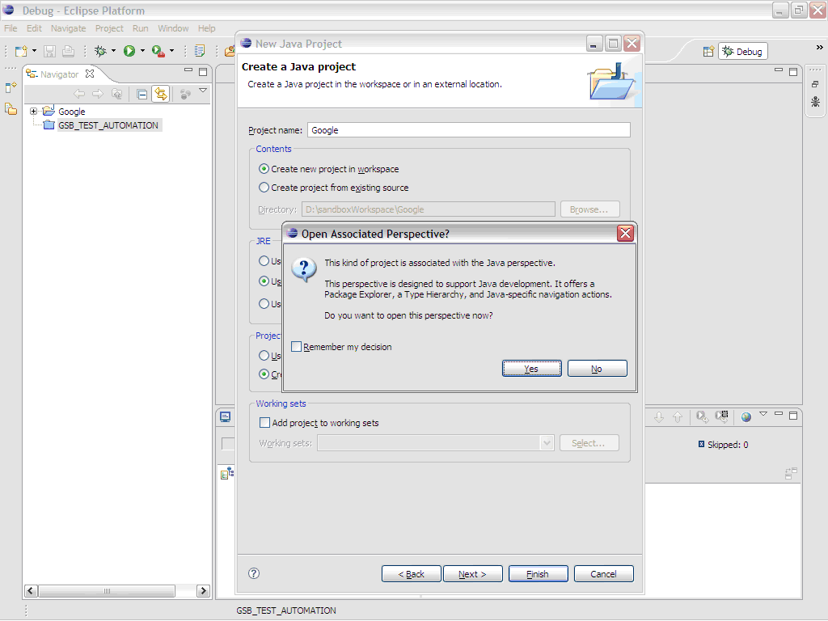Click the Select... working sets button

coord(589,442)
